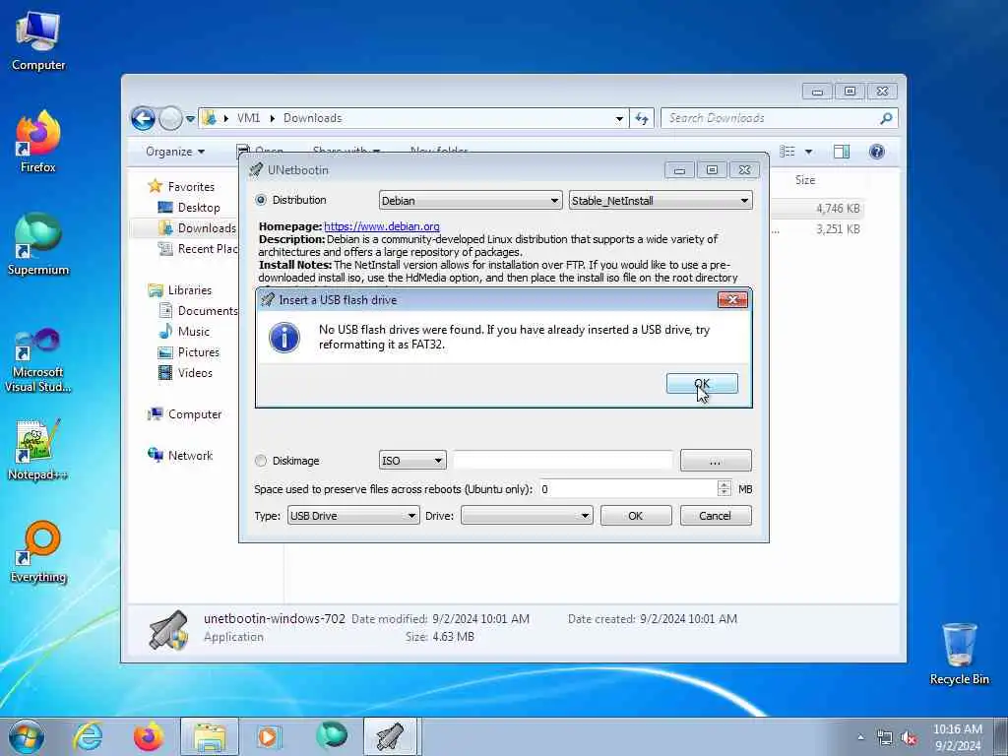This screenshot has height=756, width=1008.
Task: Click the Notepad++ desktop shortcut
Action: tap(38, 450)
